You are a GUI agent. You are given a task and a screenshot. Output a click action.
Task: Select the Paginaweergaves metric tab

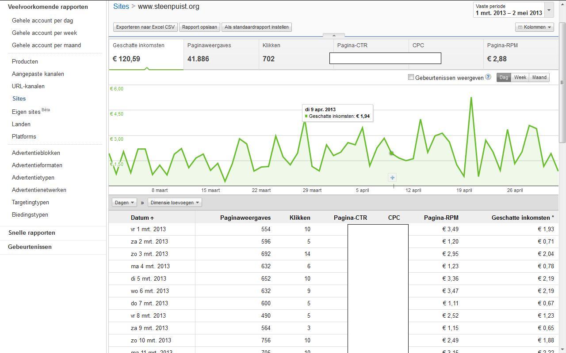[221, 54]
